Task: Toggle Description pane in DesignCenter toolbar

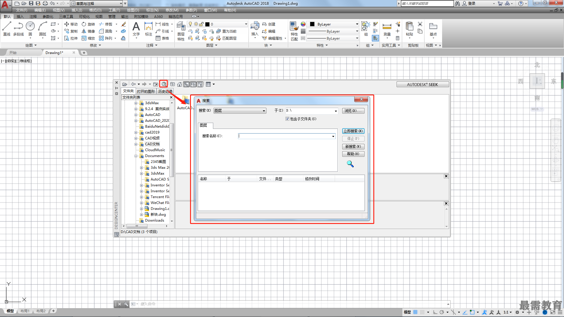Action: click(200, 84)
